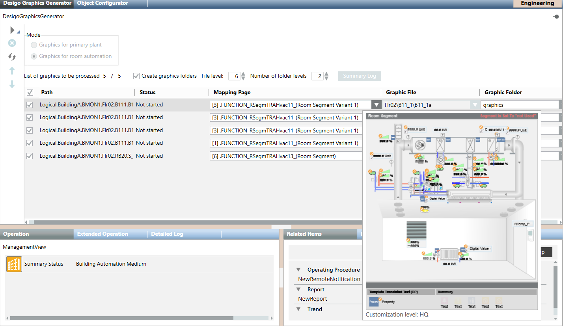Image resolution: width=563 pixels, height=326 pixels.
Task: Click the Summary Status building icon
Action: click(14, 264)
